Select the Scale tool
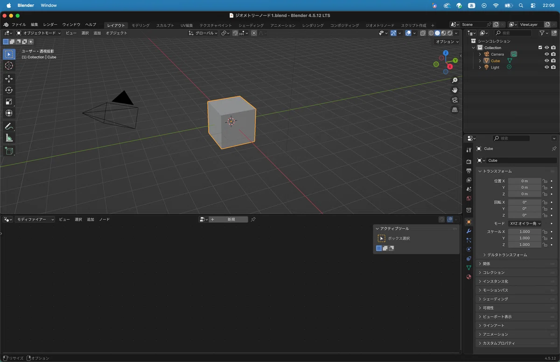 click(x=9, y=102)
